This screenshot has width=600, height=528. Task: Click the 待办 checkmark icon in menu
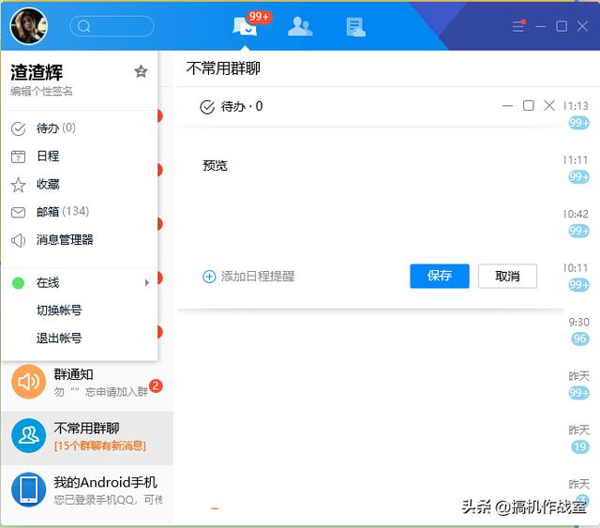pyautogui.click(x=18, y=128)
